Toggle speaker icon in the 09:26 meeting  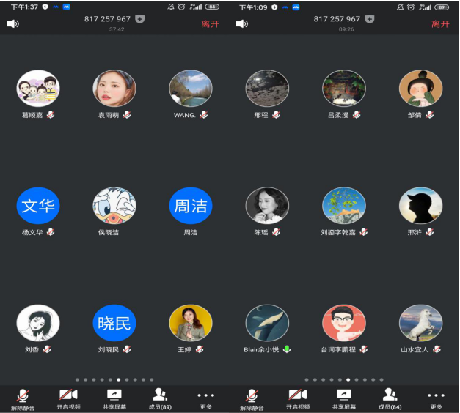242,23
